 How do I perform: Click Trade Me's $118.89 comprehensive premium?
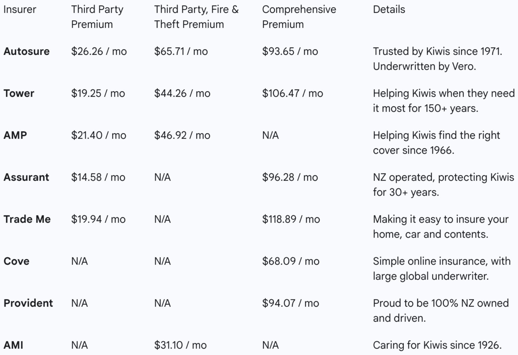pos(291,219)
